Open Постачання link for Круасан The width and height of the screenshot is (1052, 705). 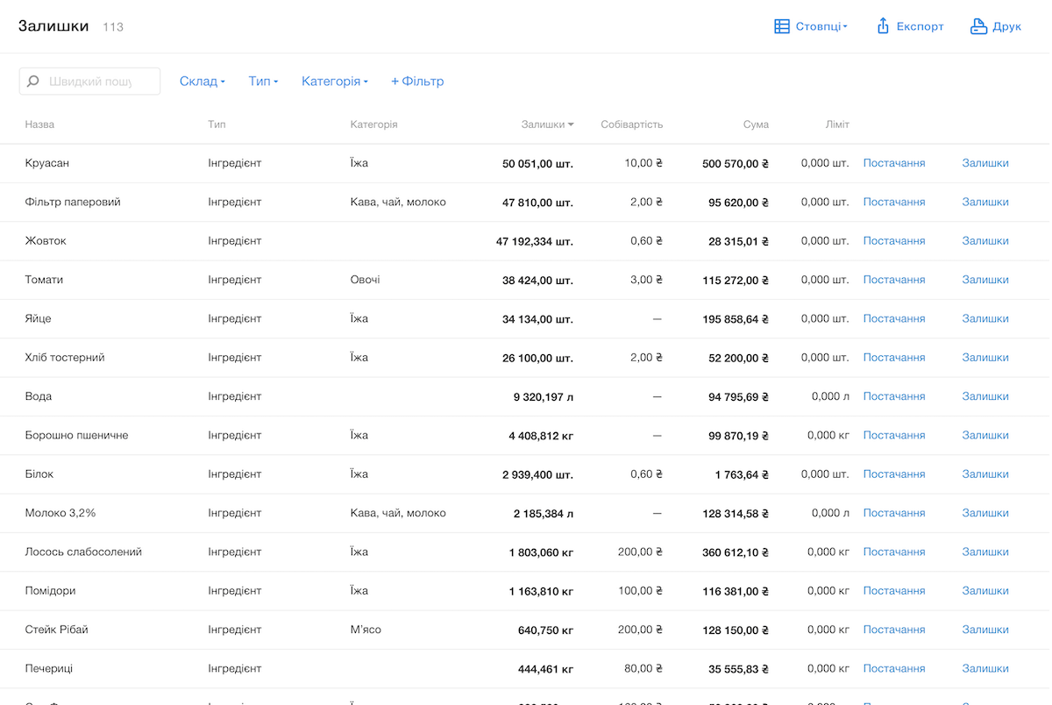click(x=893, y=163)
